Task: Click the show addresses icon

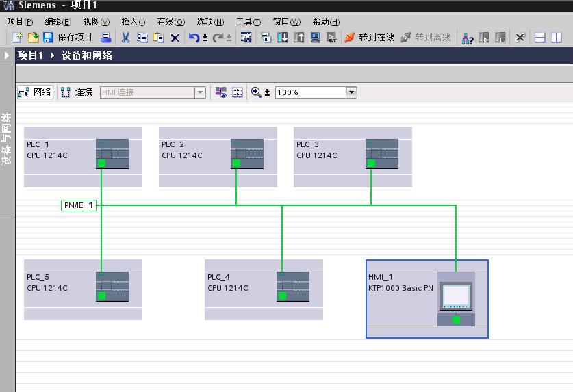Action: [x=220, y=92]
